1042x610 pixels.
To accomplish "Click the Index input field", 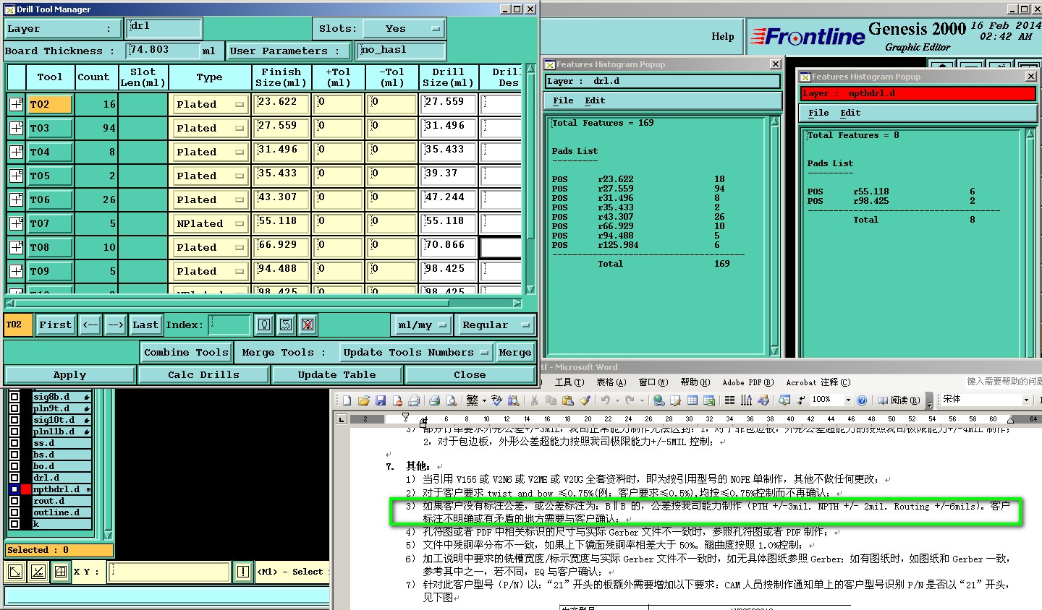I will (229, 325).
